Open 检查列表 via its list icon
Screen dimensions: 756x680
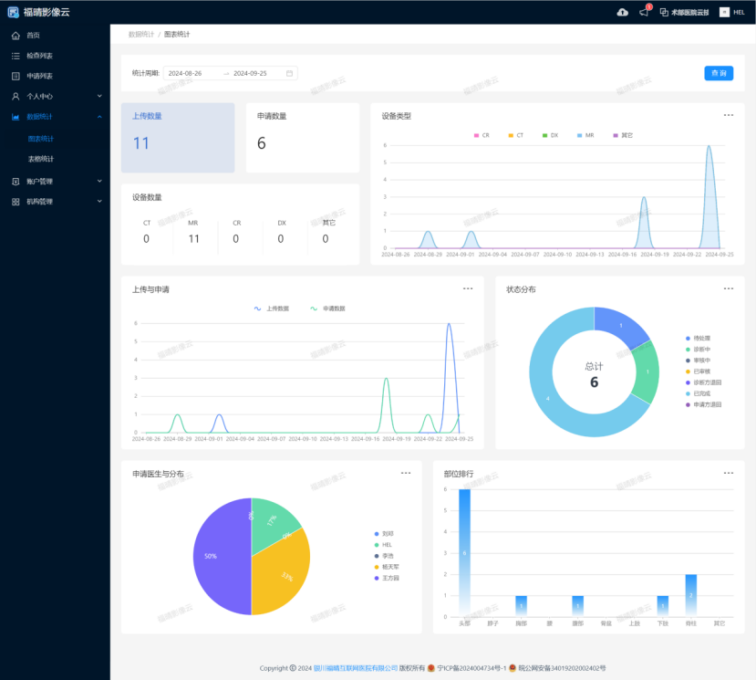[16, 56]
